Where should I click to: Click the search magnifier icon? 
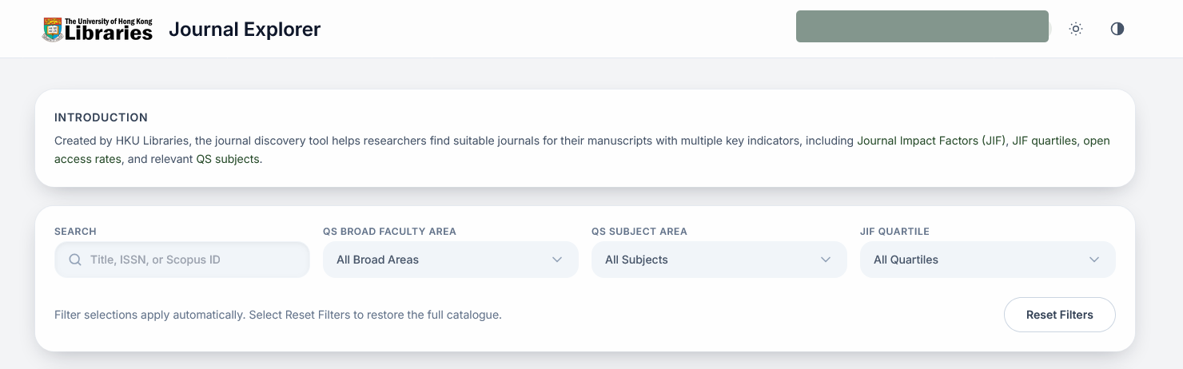75,260
